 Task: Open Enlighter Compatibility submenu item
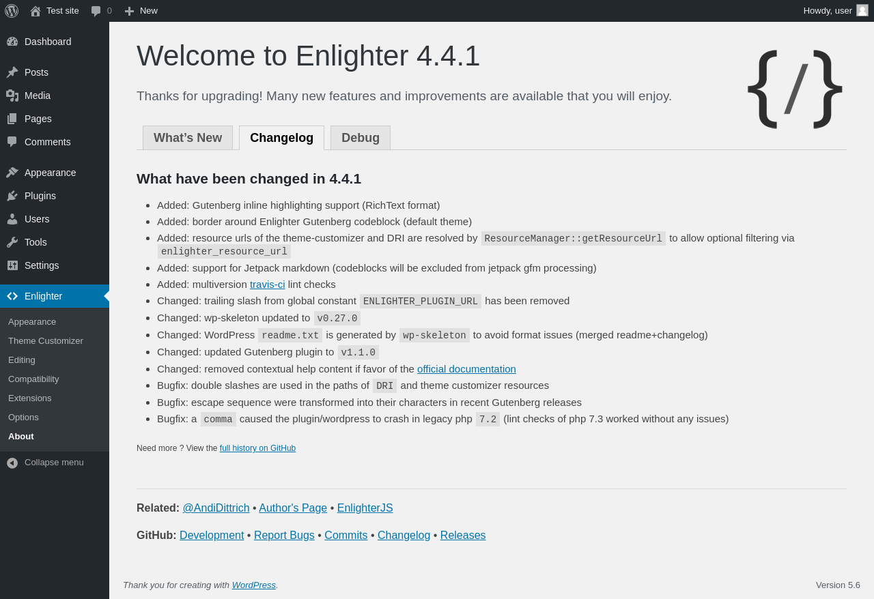33,379
